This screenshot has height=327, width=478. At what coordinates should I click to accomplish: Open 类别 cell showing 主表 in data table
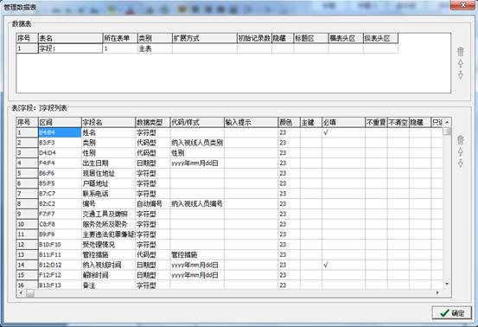155,48
